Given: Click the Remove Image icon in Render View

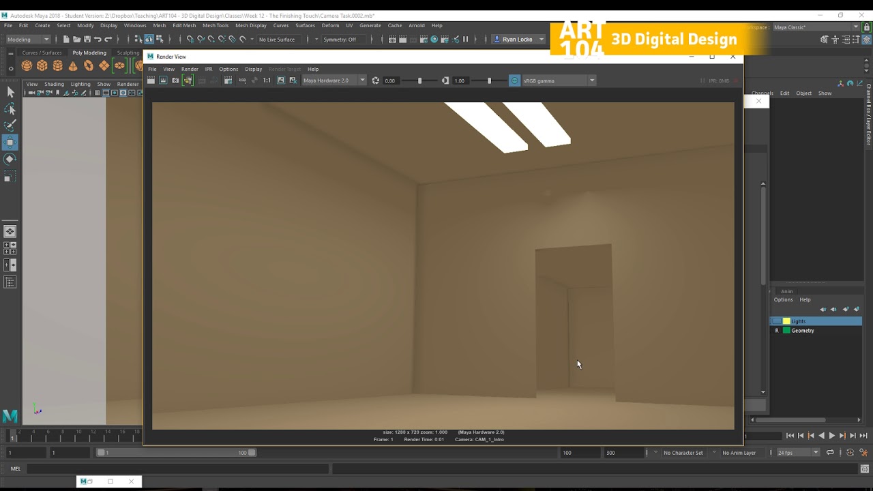Looking at the screenshot, I should (293, 80).
